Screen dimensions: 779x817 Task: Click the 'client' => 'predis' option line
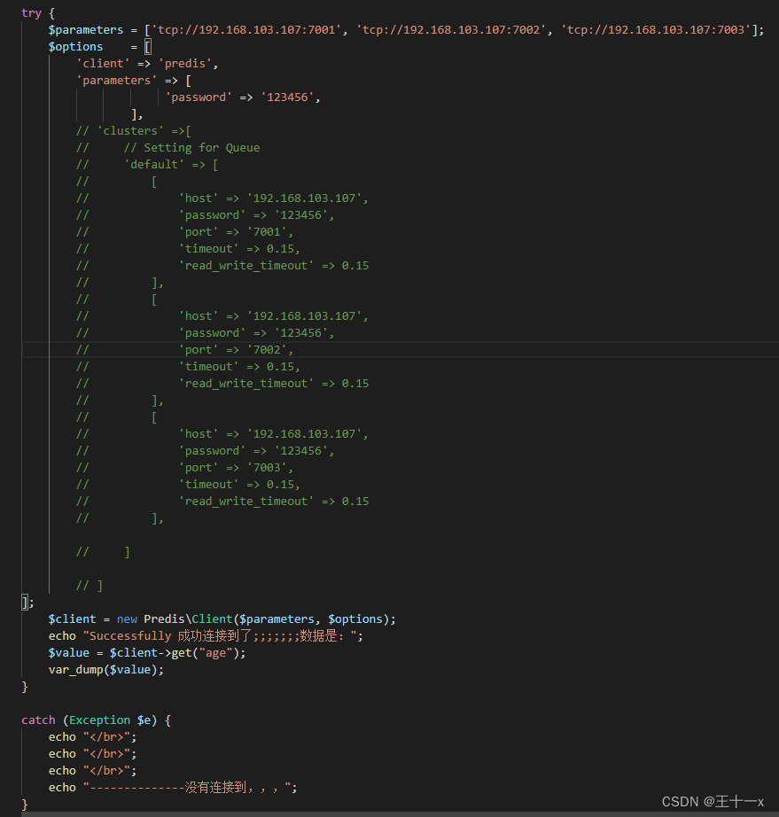tap(146, 63)
